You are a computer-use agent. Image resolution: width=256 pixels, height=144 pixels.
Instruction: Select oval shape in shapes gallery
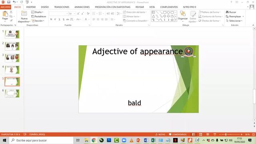click(x=168, y=12)
